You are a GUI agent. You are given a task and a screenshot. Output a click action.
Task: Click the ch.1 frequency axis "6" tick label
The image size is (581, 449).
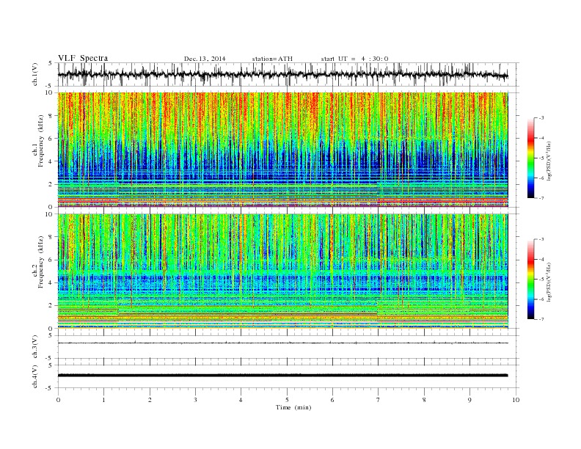point(51,139)
